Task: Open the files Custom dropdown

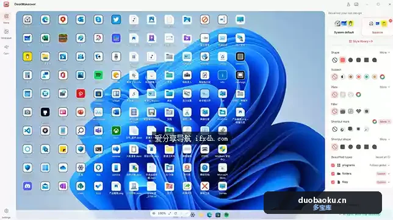Action: click(383, 182)
